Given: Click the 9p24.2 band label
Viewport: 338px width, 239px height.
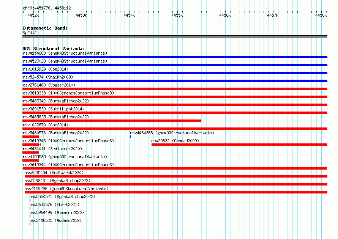Looking at the screenshot, I should 30,33.
